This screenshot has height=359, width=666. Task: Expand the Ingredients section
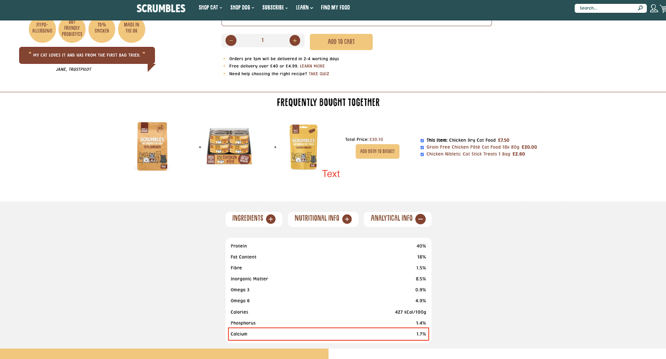click(x=271, y=219)
